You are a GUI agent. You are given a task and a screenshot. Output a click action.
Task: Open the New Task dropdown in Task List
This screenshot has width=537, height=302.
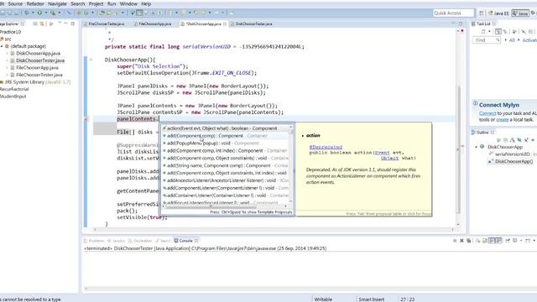(489, 31)
